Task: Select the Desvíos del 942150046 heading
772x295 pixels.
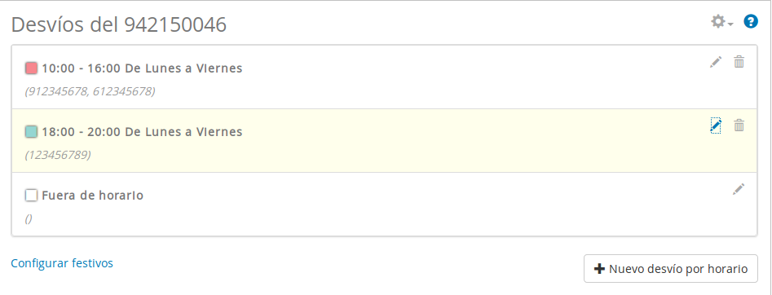Action: coord(119,24)
